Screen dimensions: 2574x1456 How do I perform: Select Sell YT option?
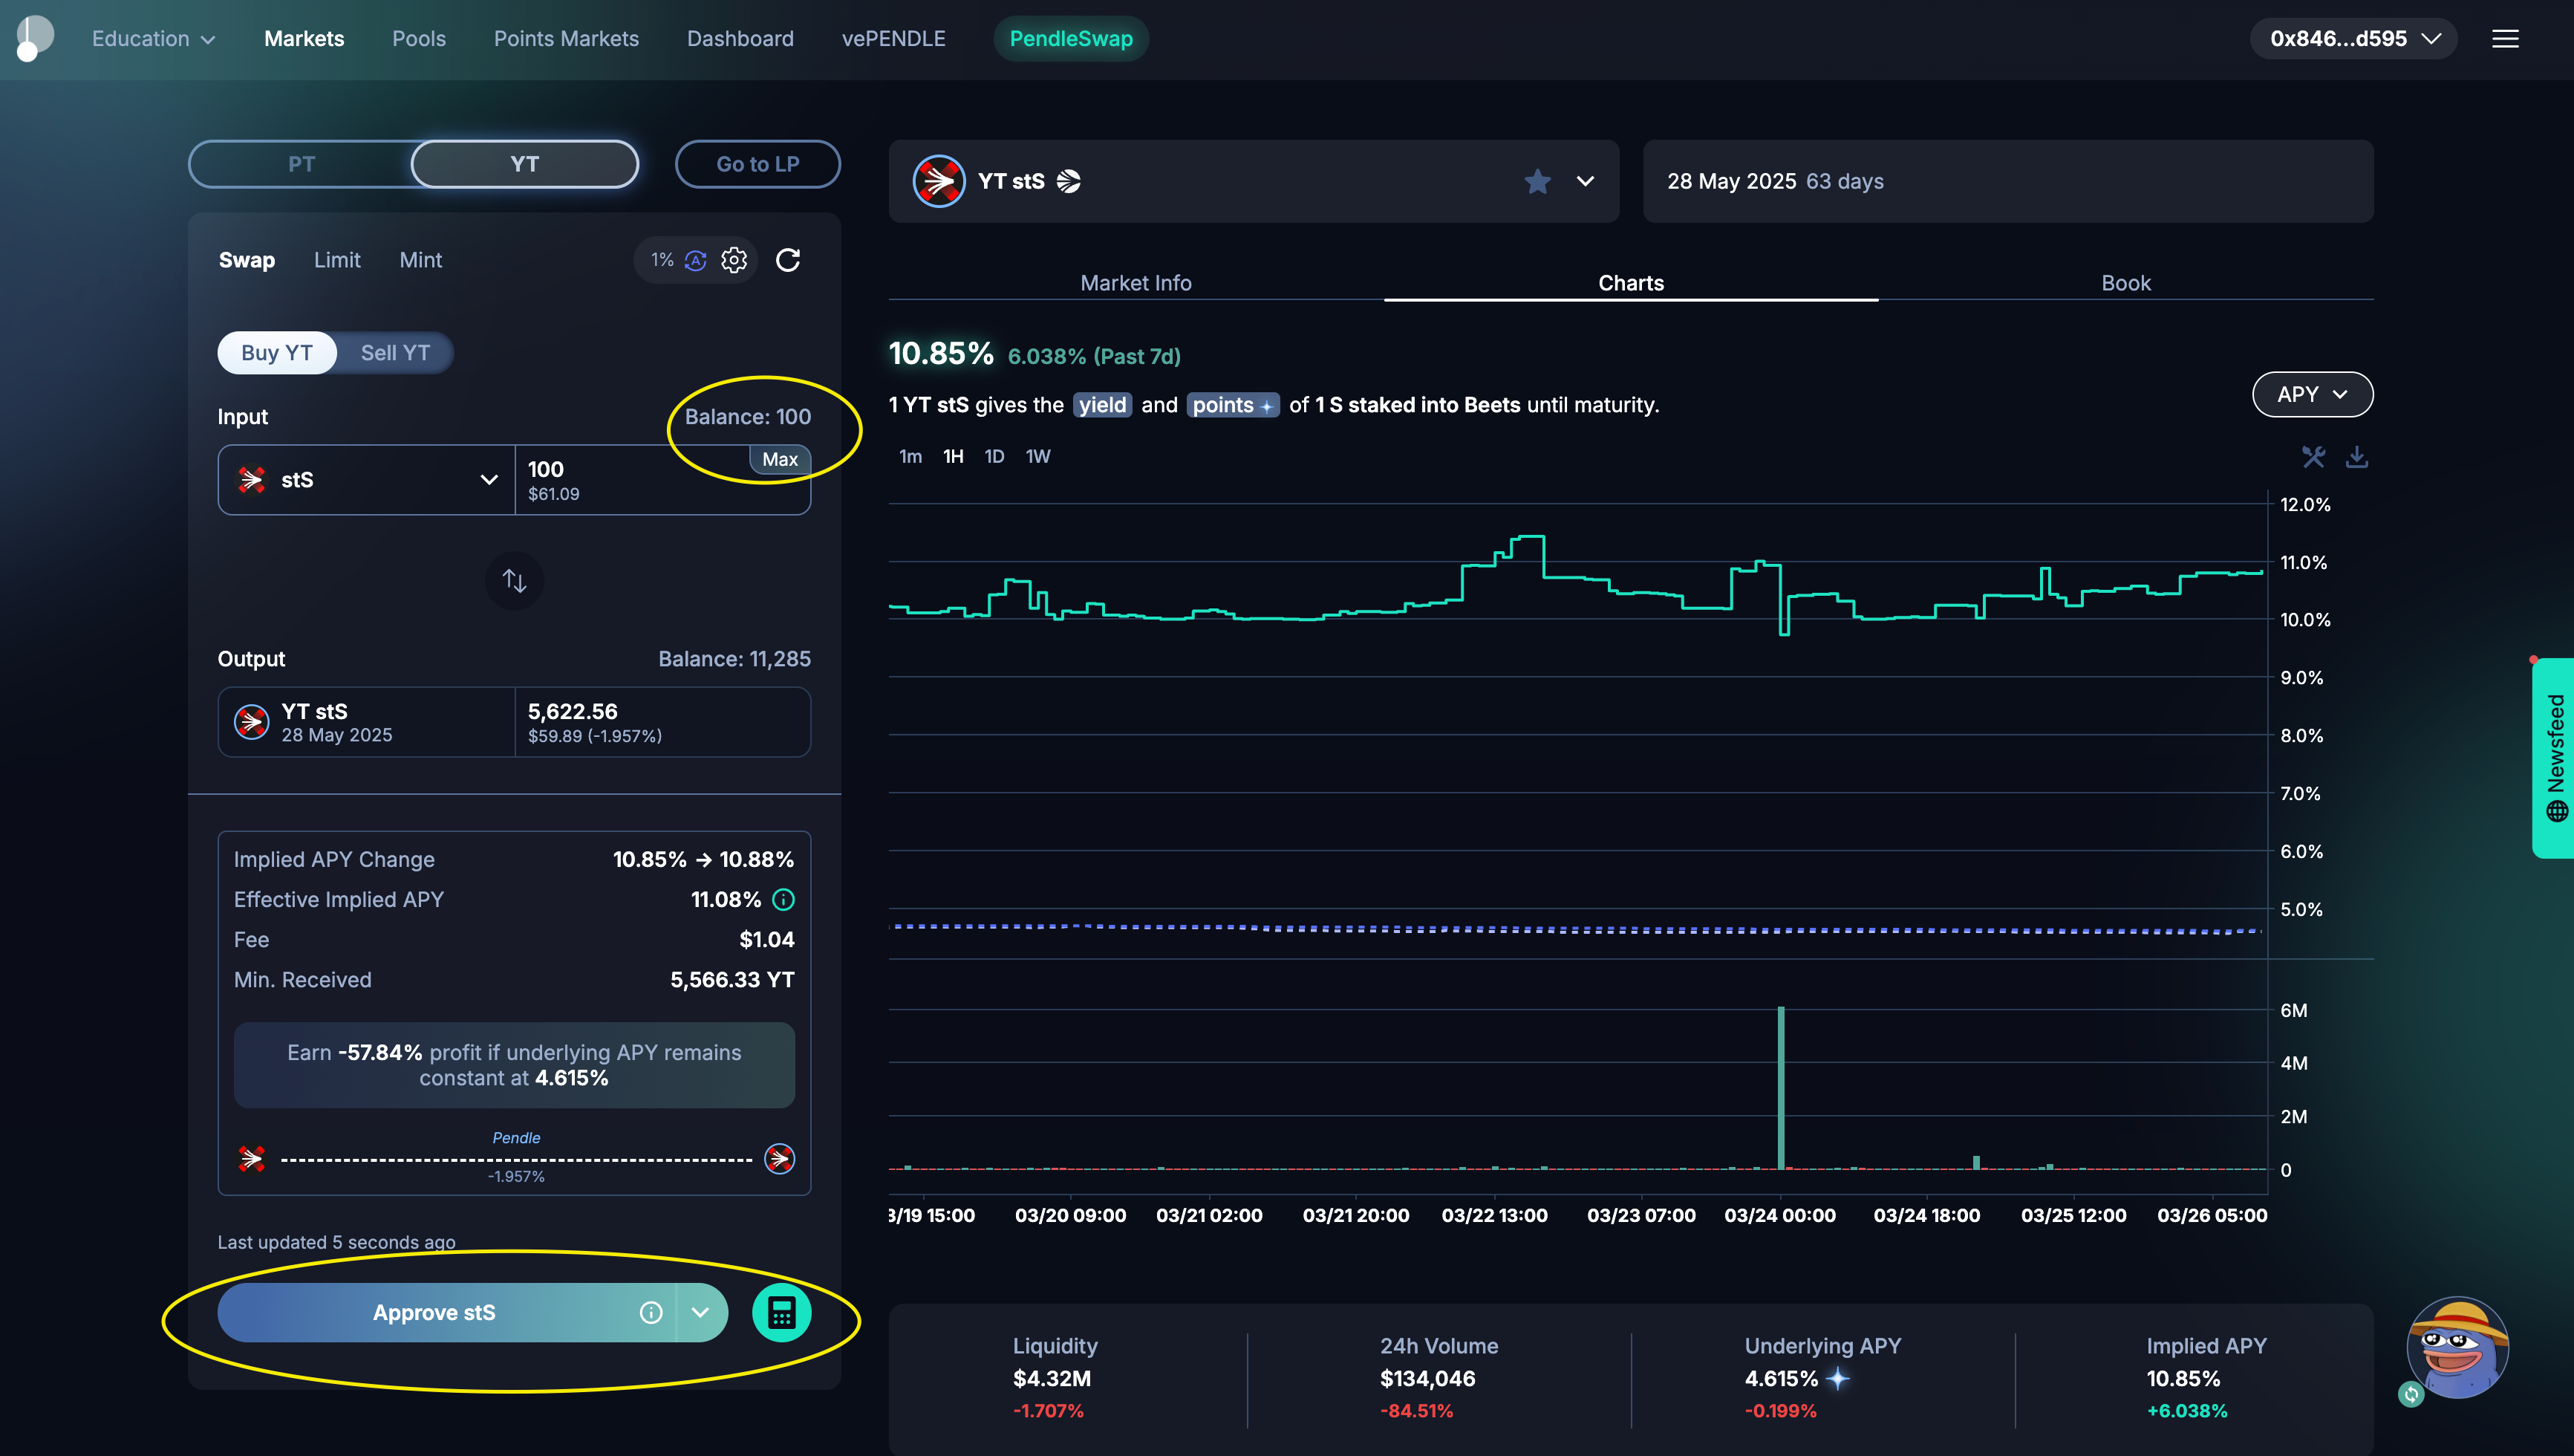coord(395,353)
